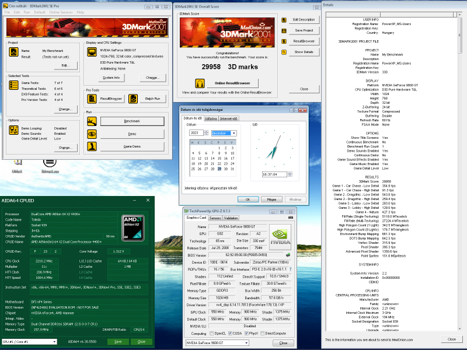Image resolution: width=467 pixels, height=350 pixels.
Task: Switch to the Validation tab in GPU-Z
Action: point(231,218)
